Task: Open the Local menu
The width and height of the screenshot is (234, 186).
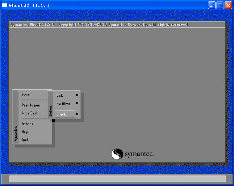Action: [x=26, y=94]
